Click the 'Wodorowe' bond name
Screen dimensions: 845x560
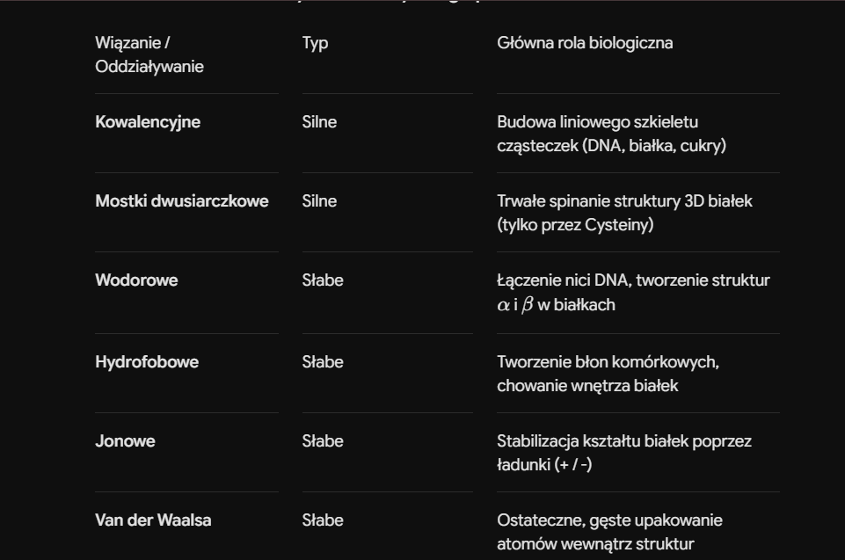click(x=136, y=280)
